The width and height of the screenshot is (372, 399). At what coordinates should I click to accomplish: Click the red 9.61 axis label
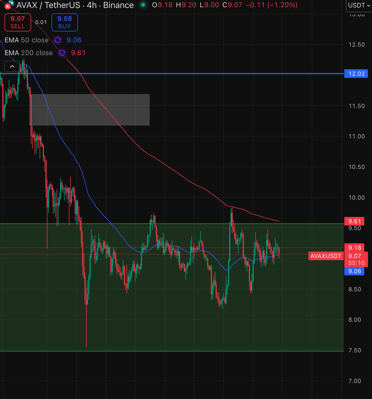point(354,221)
